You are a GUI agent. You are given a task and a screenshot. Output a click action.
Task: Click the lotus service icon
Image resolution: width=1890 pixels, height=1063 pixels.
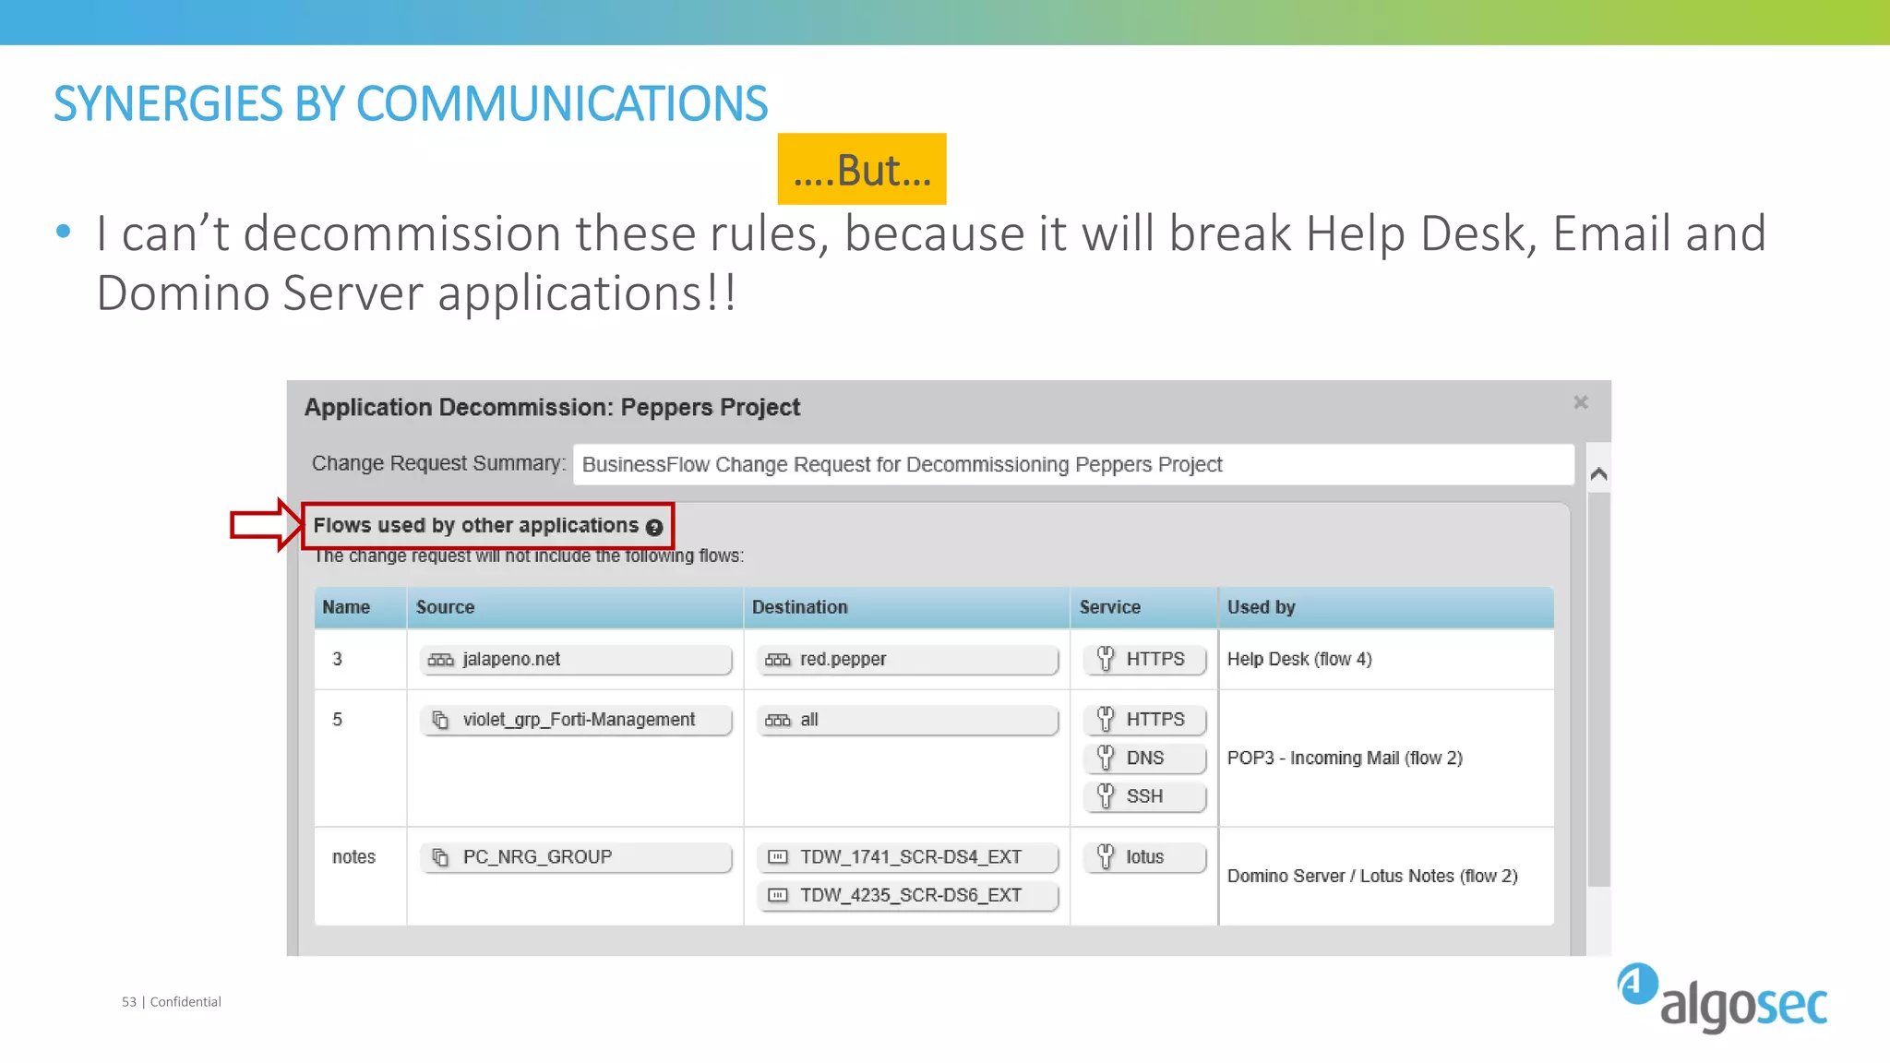tap(1105, 856)
